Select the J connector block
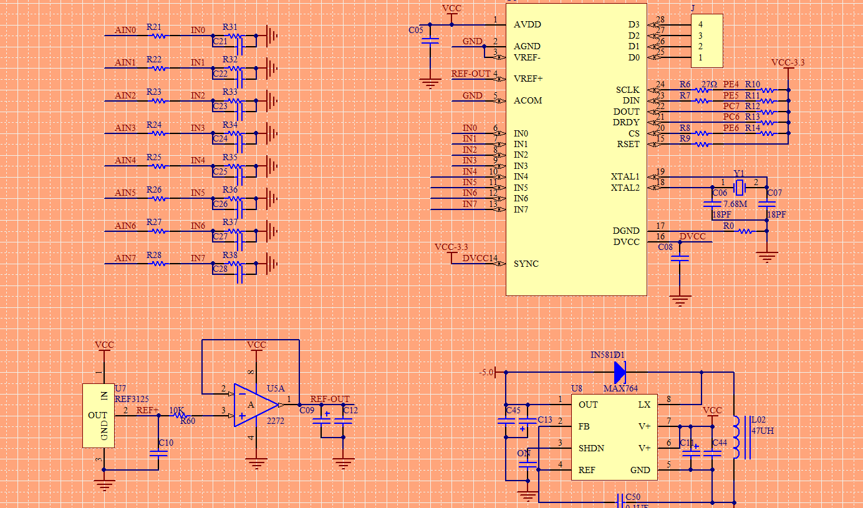The height and width of the screenshot is (508, 863). 707,41
